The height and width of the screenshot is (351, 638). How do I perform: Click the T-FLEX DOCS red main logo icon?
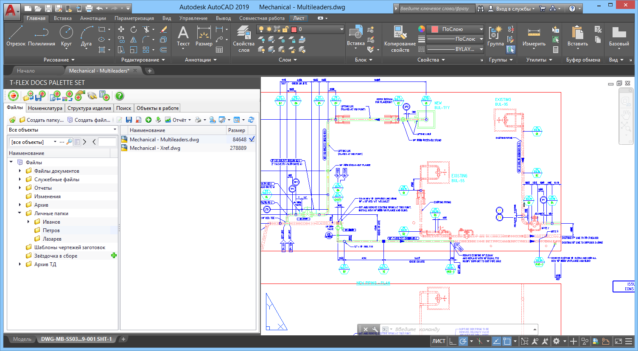[13, 96]
